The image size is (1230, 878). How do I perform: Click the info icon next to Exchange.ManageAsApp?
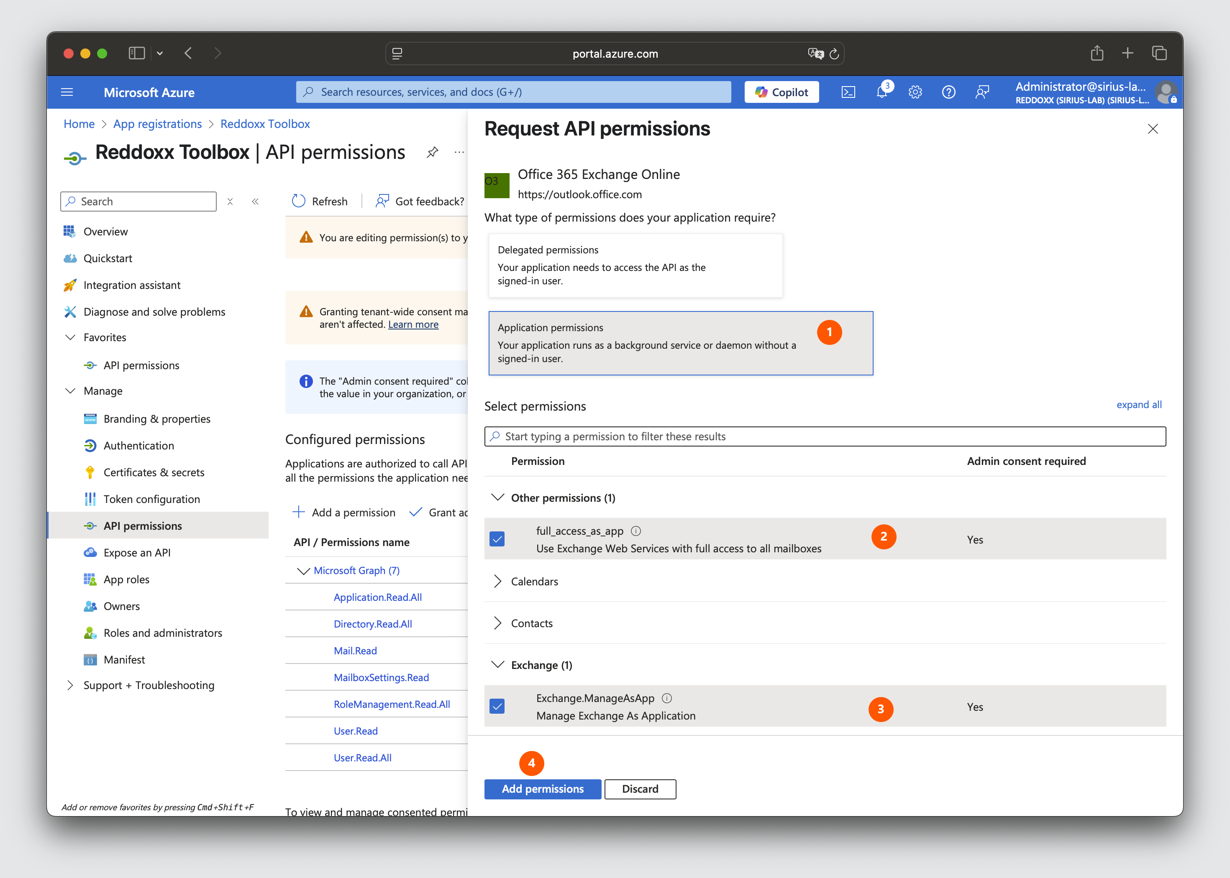click(x=667, y=698)
